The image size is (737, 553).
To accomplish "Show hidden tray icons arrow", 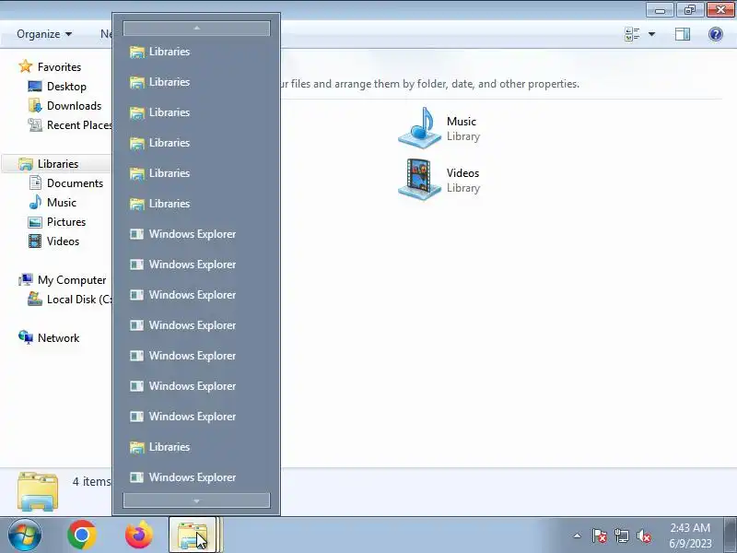I will click(578, 535).
